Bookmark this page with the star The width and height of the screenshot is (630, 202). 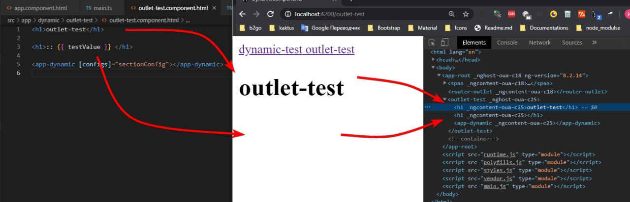[x=466, y=14]
